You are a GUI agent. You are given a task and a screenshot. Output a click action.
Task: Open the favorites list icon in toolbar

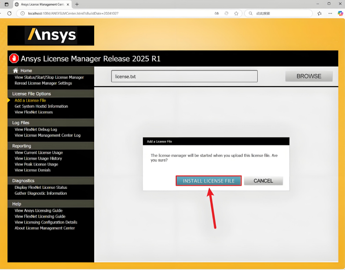point(319,14)
